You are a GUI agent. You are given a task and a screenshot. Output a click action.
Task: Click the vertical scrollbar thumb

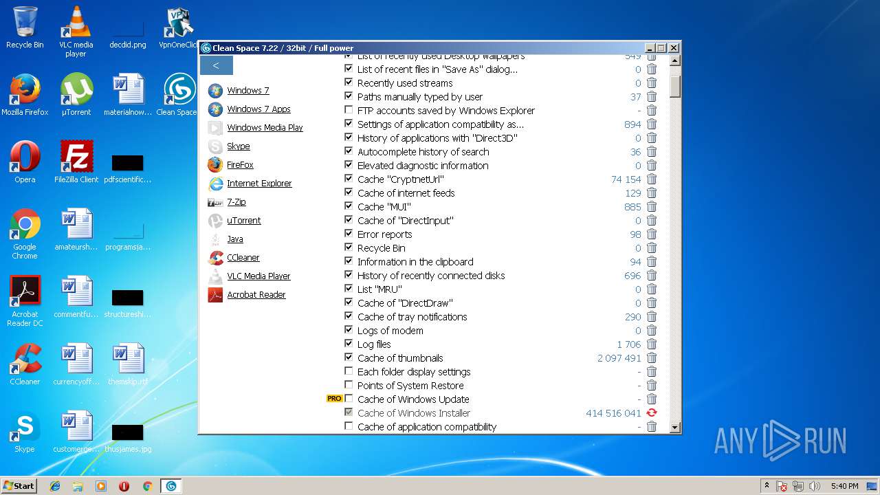[675, 85]
